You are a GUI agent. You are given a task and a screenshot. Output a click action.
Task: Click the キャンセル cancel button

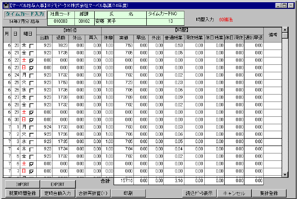[234, 193]
